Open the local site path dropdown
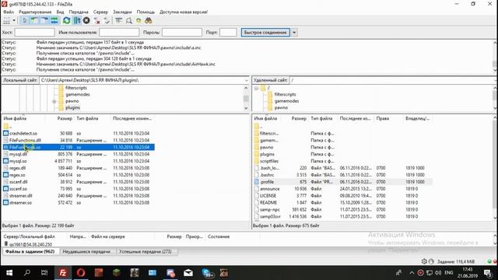The image size is (498, 280). coord(246,80)
